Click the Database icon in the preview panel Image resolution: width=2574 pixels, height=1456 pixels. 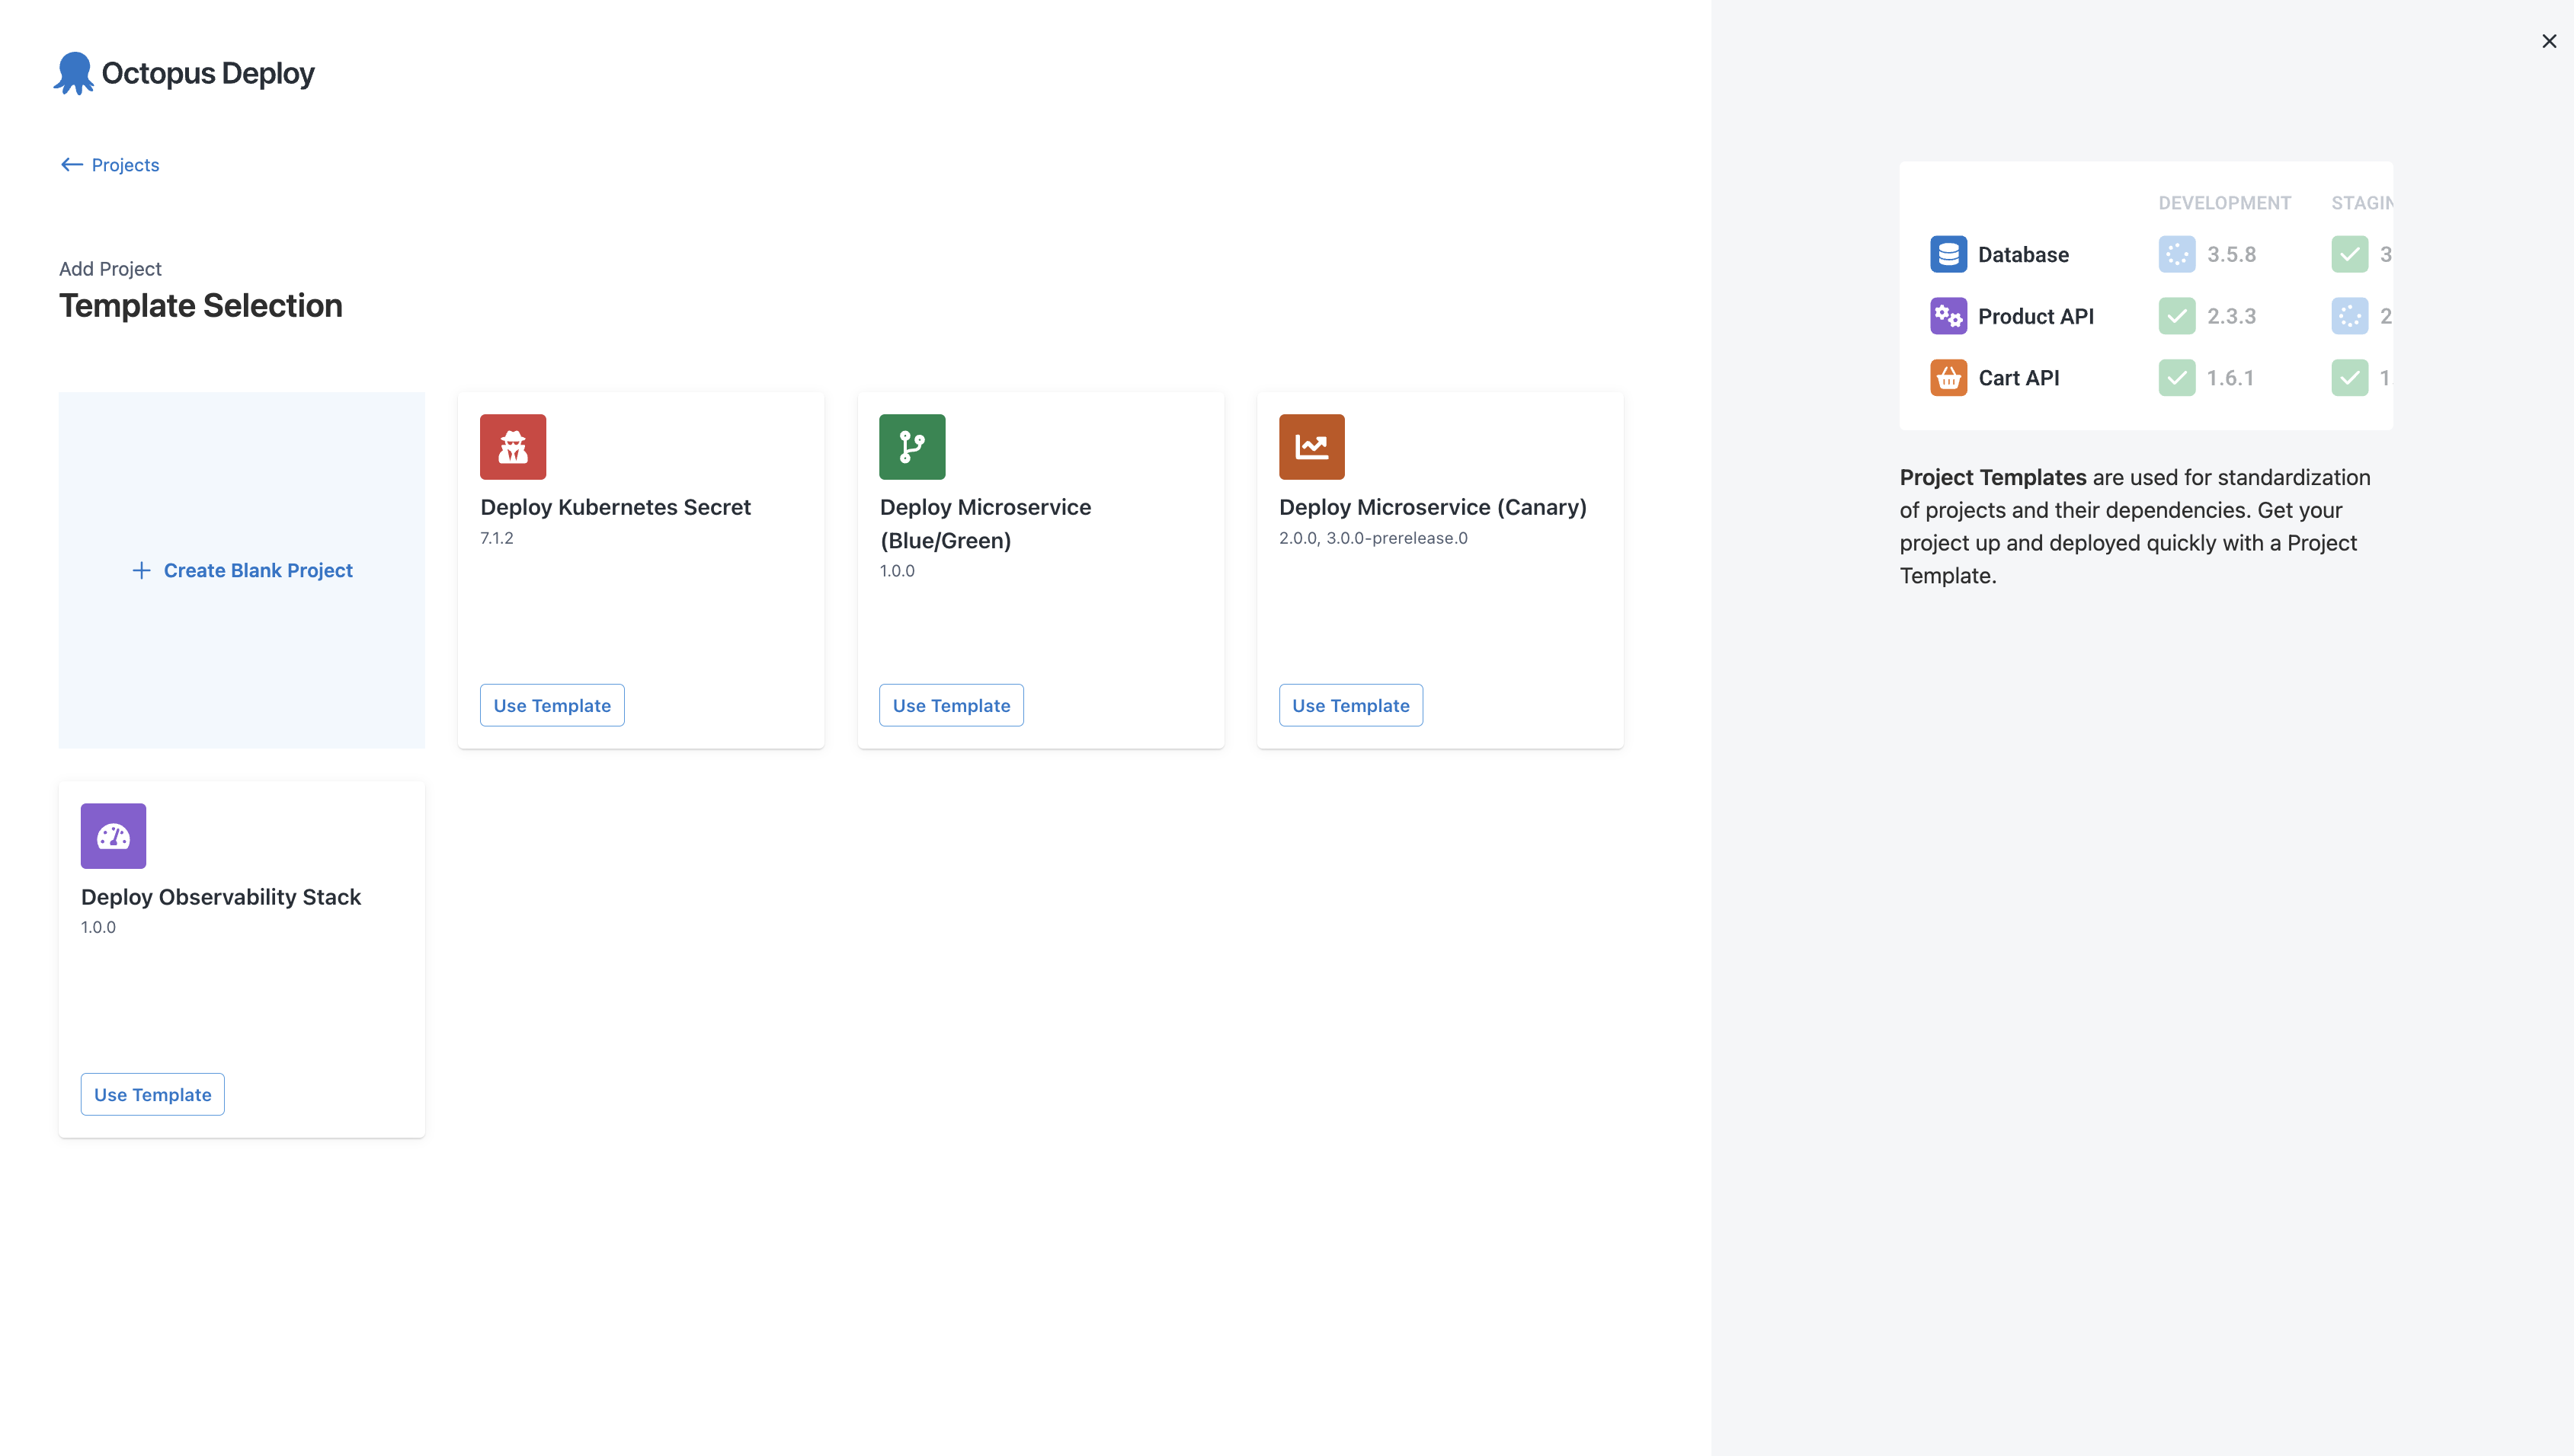click(x=1948, y=254)
